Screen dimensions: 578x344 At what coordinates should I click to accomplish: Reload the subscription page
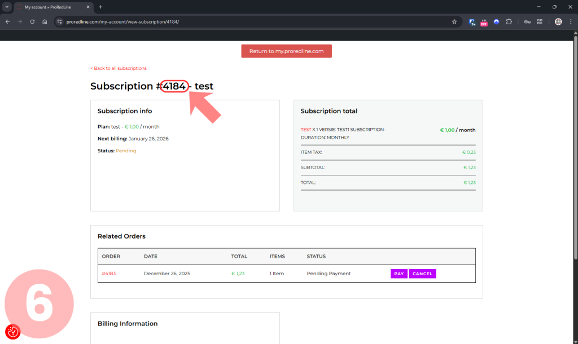pos(32,22)
